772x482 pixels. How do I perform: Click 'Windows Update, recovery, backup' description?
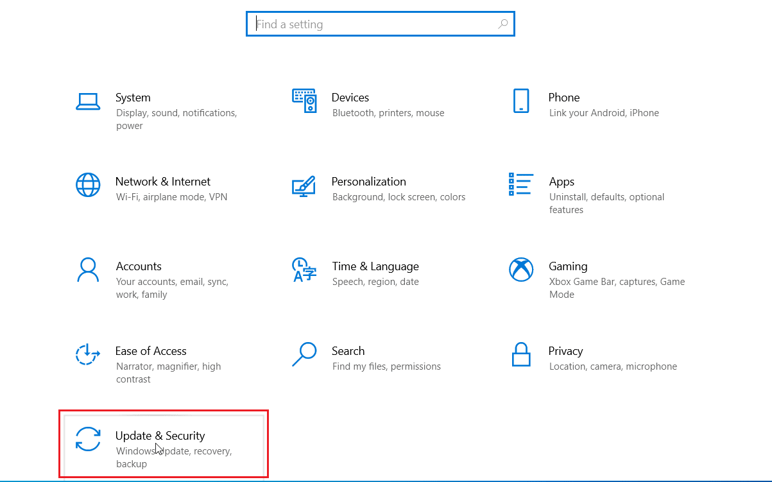click(x=174, y=458)
